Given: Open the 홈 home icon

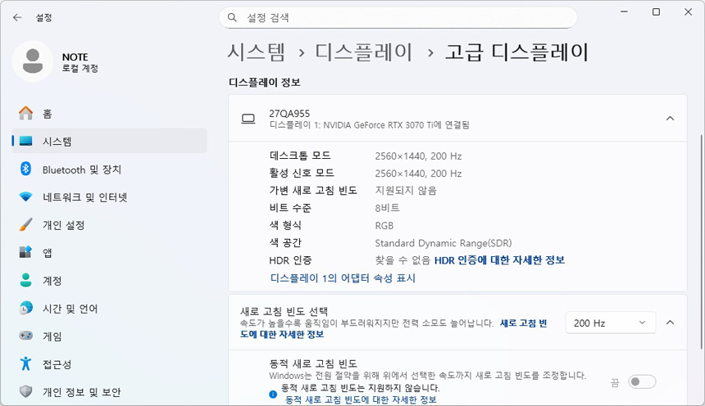Looking at the screenshot, I should click(x=26, y=114).
